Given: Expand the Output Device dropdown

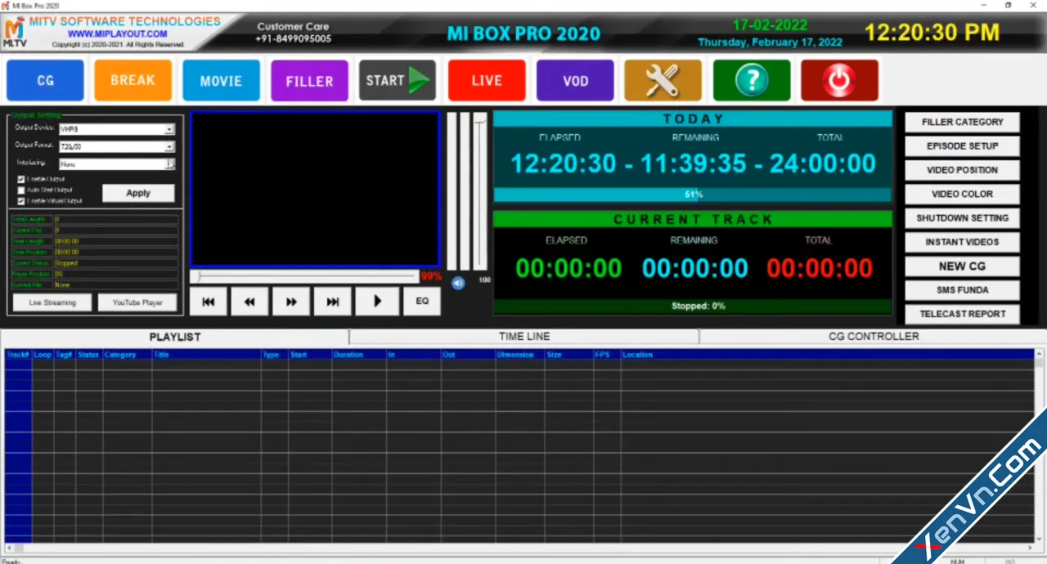Looking at the screenshot, I should pos(169,129).
